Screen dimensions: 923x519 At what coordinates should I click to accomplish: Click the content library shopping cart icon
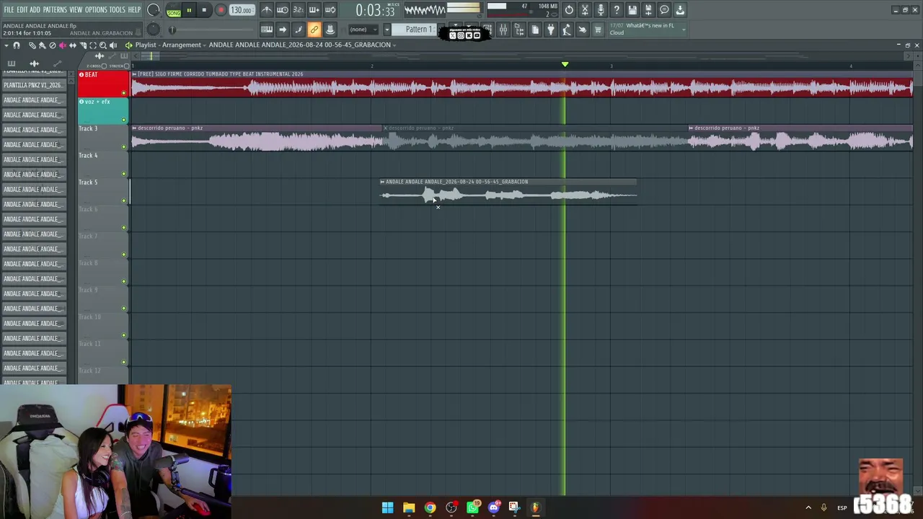click(x=598, y=30)
